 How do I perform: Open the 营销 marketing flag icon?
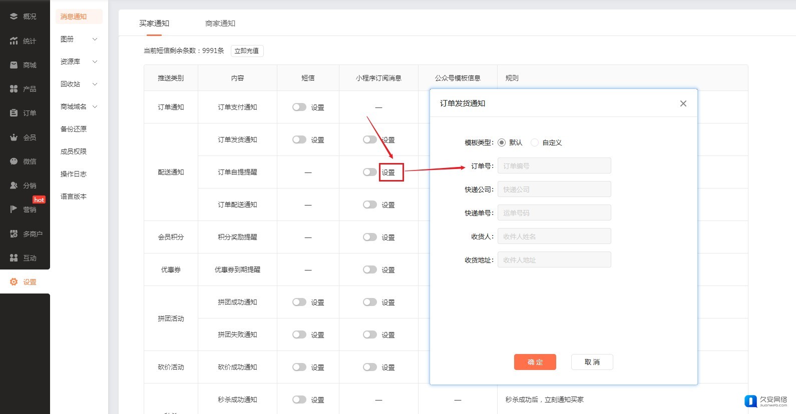point(14,209)
